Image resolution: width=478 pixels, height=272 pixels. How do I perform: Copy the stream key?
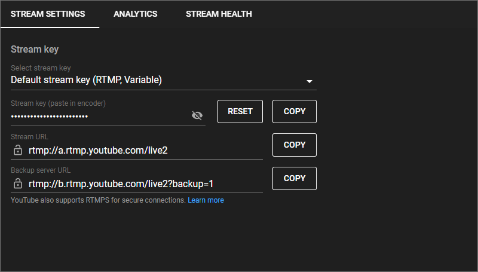click(295, 112)
